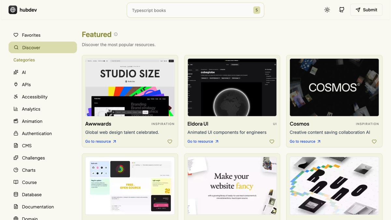This screenshot has height=220, width=391.
Task: Click the Course book icon
Action: (16, 182)
